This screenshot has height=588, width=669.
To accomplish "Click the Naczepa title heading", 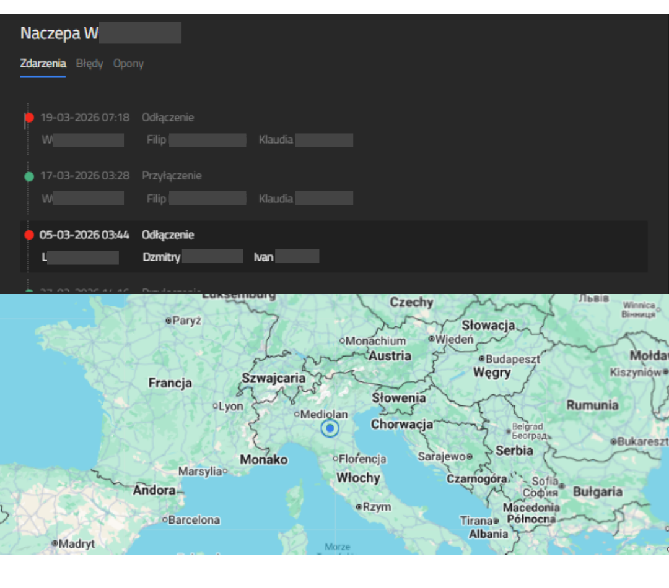I will tap(59, 33).
